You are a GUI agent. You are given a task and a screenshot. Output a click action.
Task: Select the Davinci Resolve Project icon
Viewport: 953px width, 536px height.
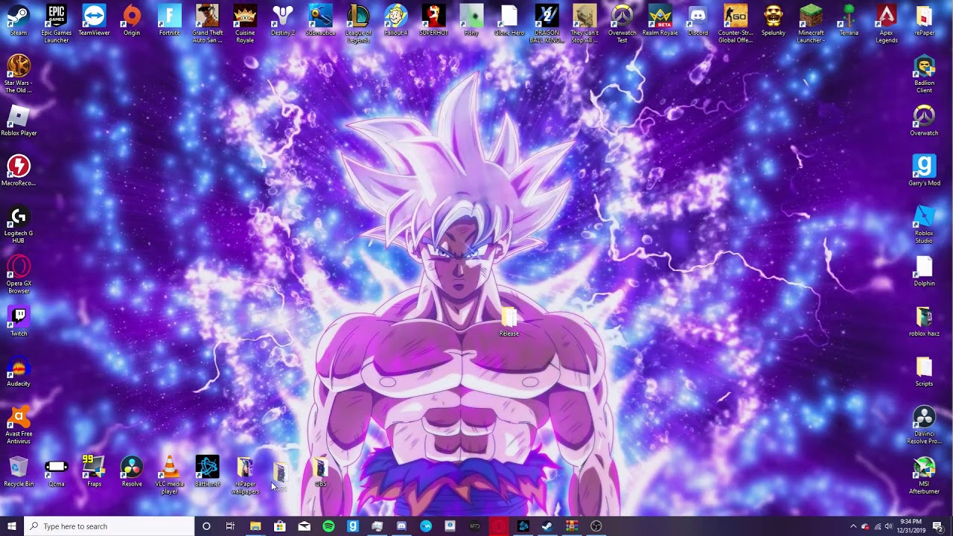(x=924, y=424)
